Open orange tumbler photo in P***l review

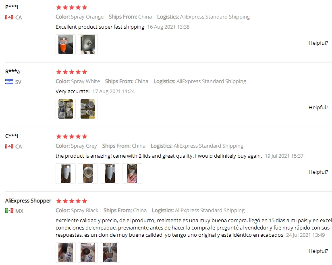click(66, 44)
